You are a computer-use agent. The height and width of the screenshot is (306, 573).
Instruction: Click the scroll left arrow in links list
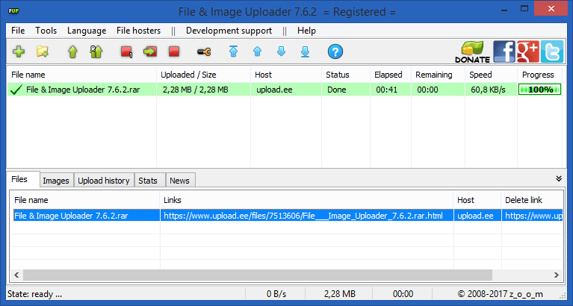(x=16, y=275)
